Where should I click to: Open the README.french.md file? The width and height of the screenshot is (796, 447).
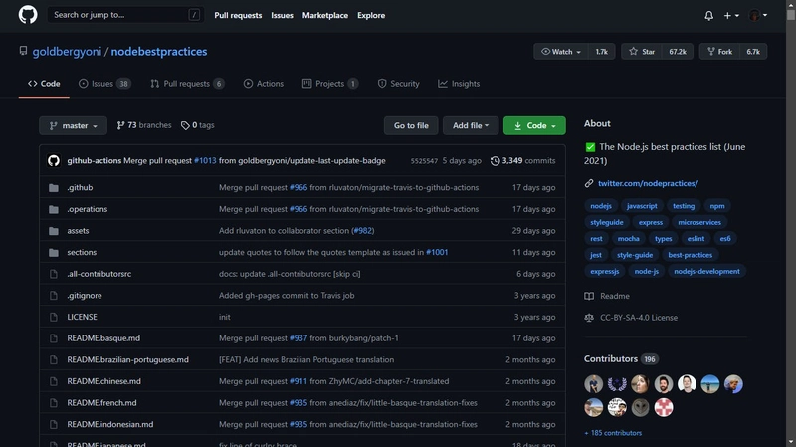click(101, 403)
